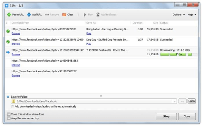Collapse the panel with double chevron arrow
The image size is (203, 127).
[101, 95]
